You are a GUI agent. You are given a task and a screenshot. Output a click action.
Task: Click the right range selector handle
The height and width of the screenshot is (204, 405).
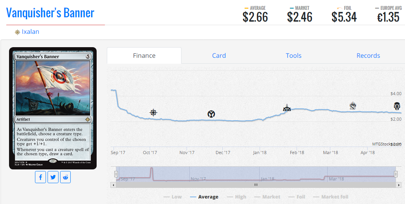click(x=396, y=174)
